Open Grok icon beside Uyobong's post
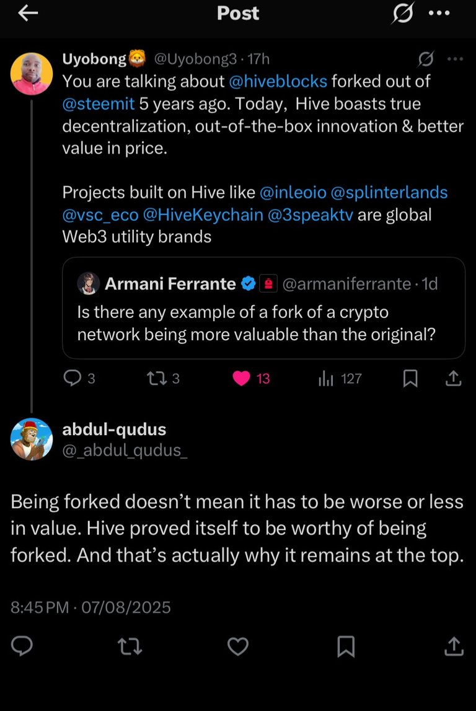This screenshot has height=711, width=476. coord(426,58)
